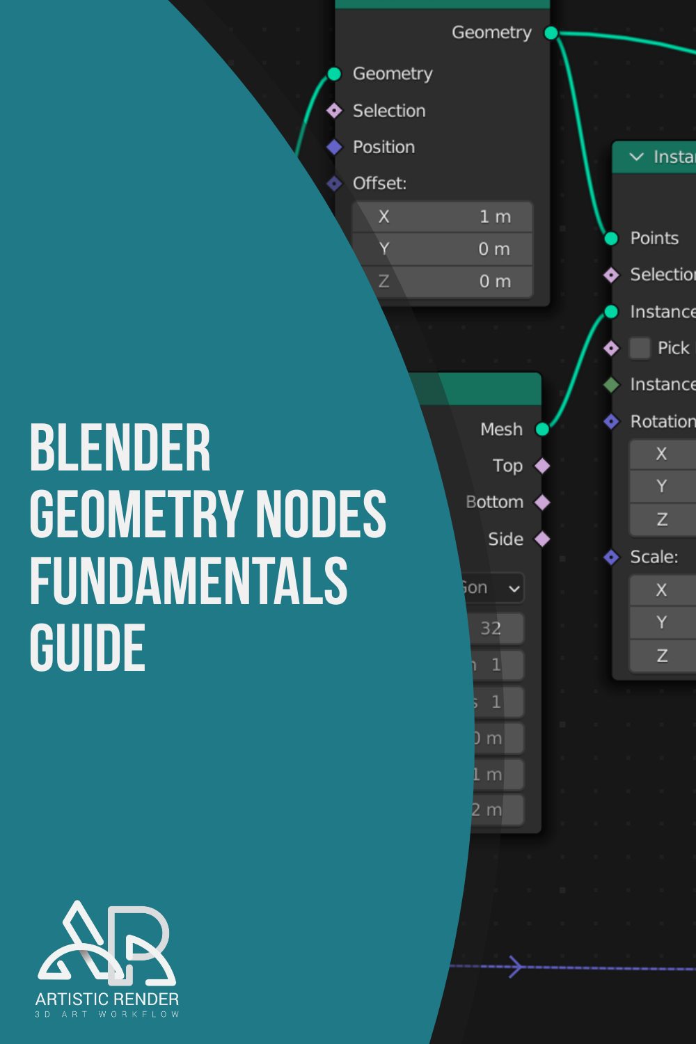Image resolution: width=696 pixels, height=1044 pixels.
Task: Open the N-gon fill type dropdown
Action: click(x=493, y=588)
